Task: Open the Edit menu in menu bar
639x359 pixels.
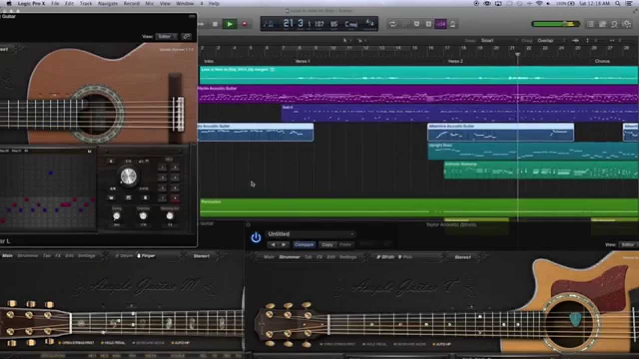Action: click(x=69, y=3)
